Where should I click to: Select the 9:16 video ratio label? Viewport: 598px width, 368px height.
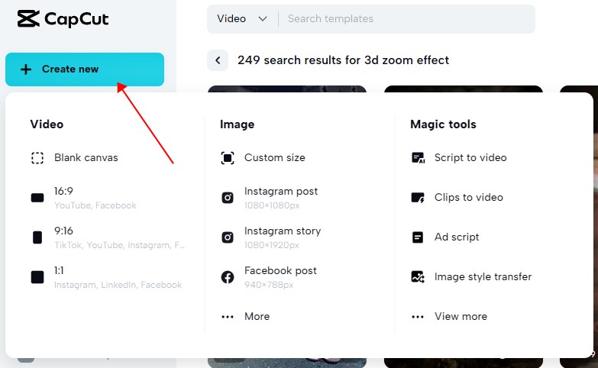coord(63,231)
